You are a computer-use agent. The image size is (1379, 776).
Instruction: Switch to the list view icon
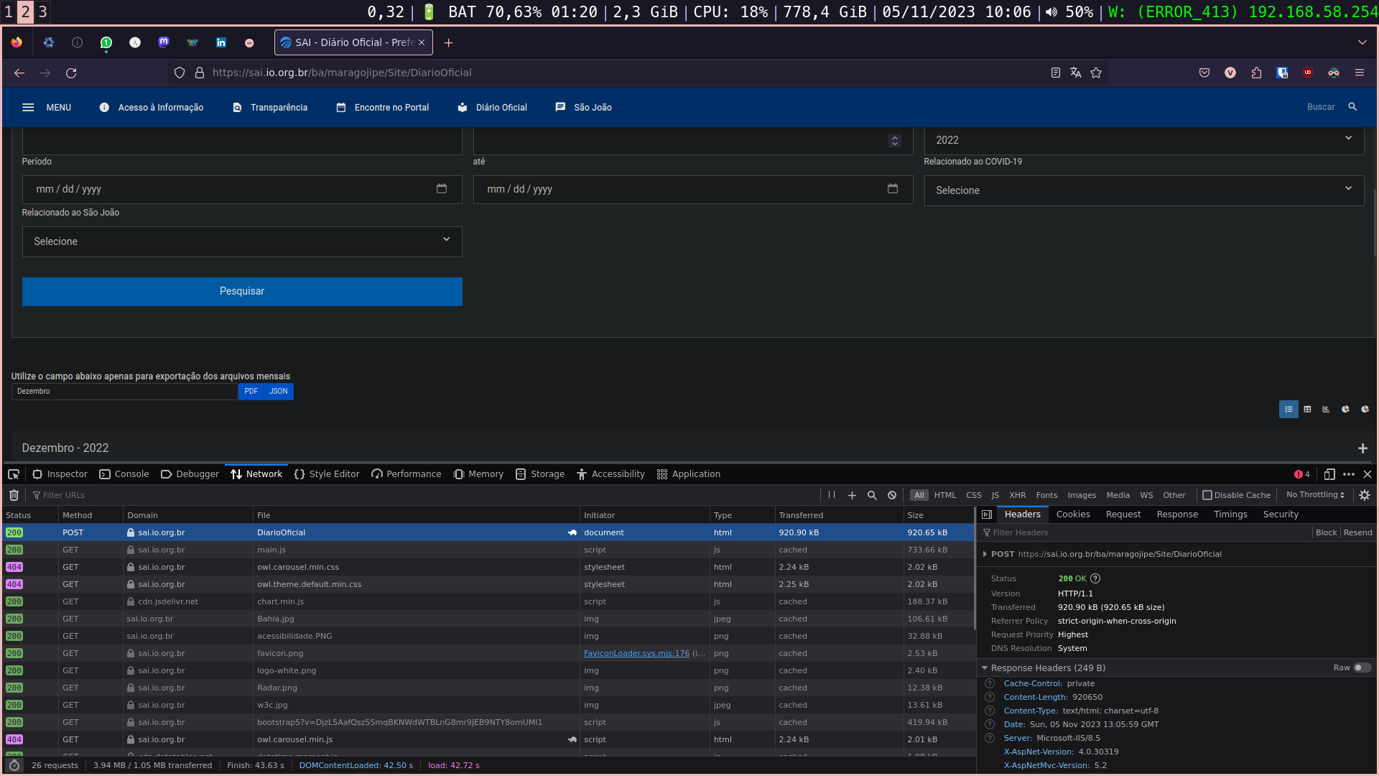coord(1289,410)
